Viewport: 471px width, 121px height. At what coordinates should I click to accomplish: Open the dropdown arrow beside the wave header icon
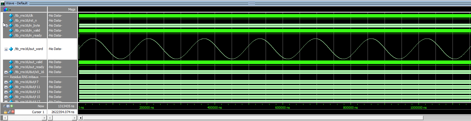10,10
